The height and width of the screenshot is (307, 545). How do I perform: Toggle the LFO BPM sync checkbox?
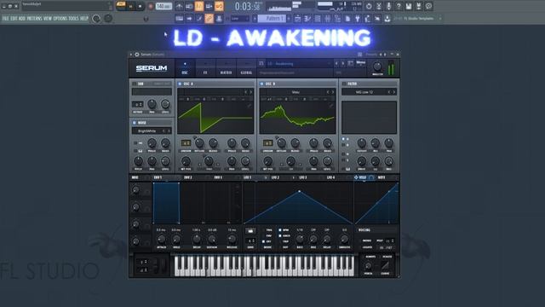(x=280, y=230)
